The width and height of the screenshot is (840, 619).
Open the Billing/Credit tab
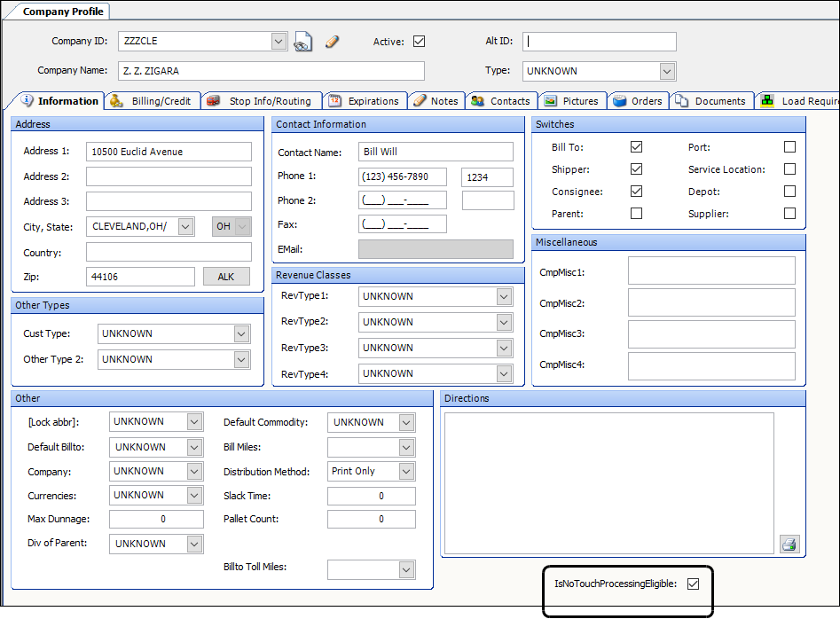pos(153,101)
